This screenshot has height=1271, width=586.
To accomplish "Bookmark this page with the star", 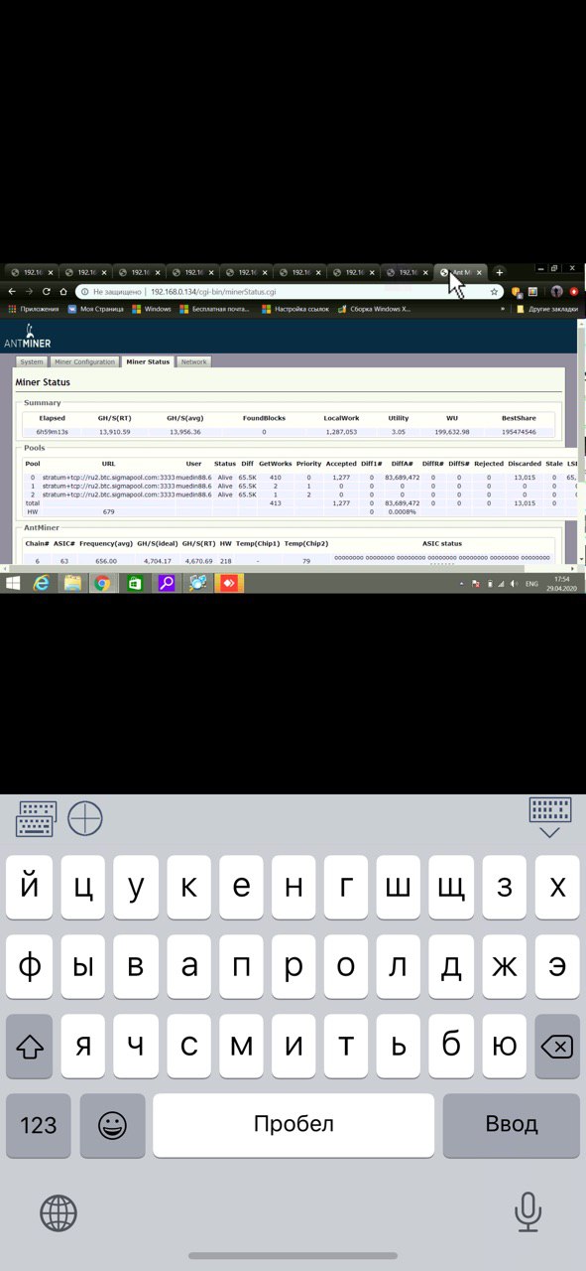I will tap(494, 292).
